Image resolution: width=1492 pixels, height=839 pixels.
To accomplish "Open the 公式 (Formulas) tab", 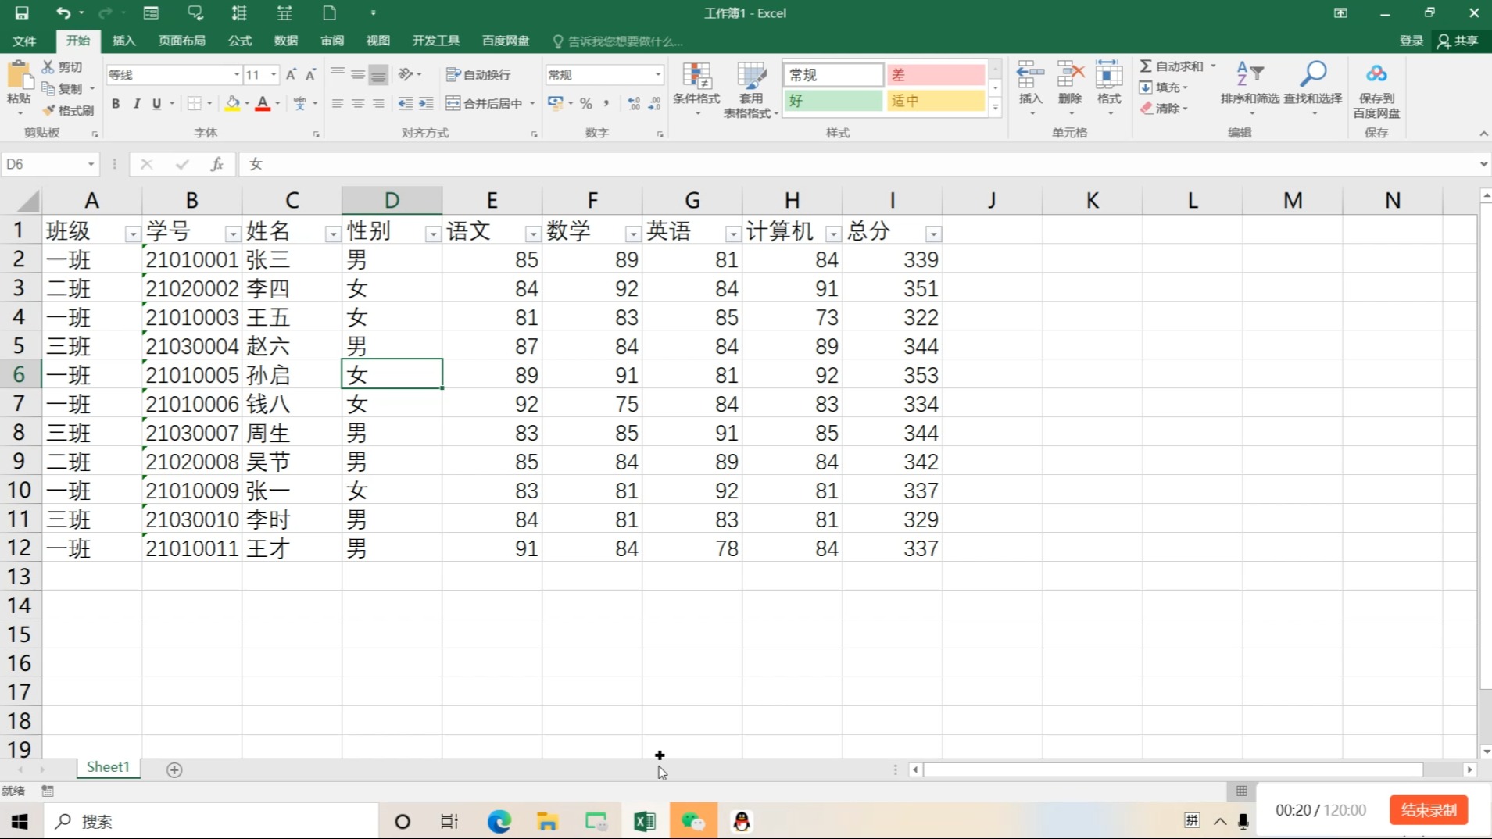I will 240,41.
